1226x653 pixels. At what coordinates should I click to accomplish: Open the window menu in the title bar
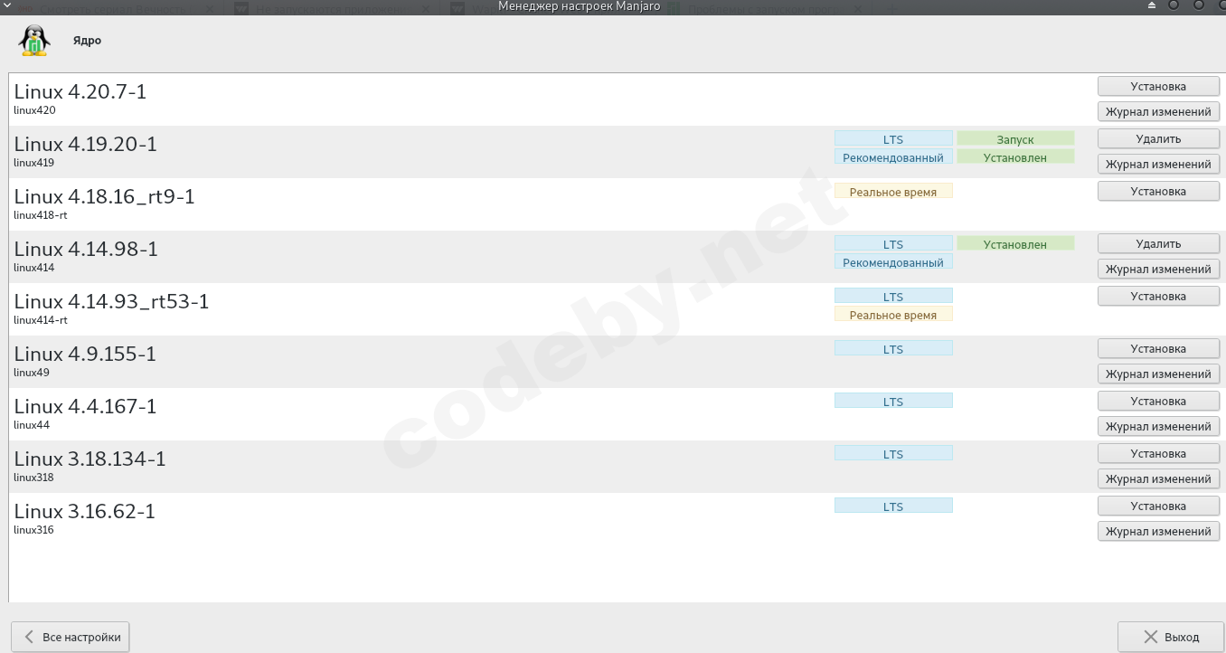pyautogui.click(x=7, y=6)
